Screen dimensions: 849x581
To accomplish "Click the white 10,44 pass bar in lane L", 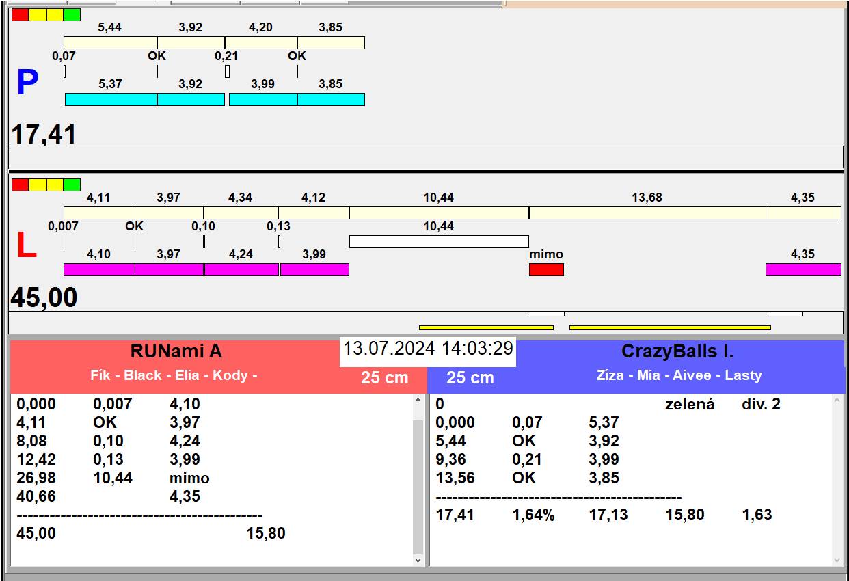I will pyautogui.click(x=439, y=241).
